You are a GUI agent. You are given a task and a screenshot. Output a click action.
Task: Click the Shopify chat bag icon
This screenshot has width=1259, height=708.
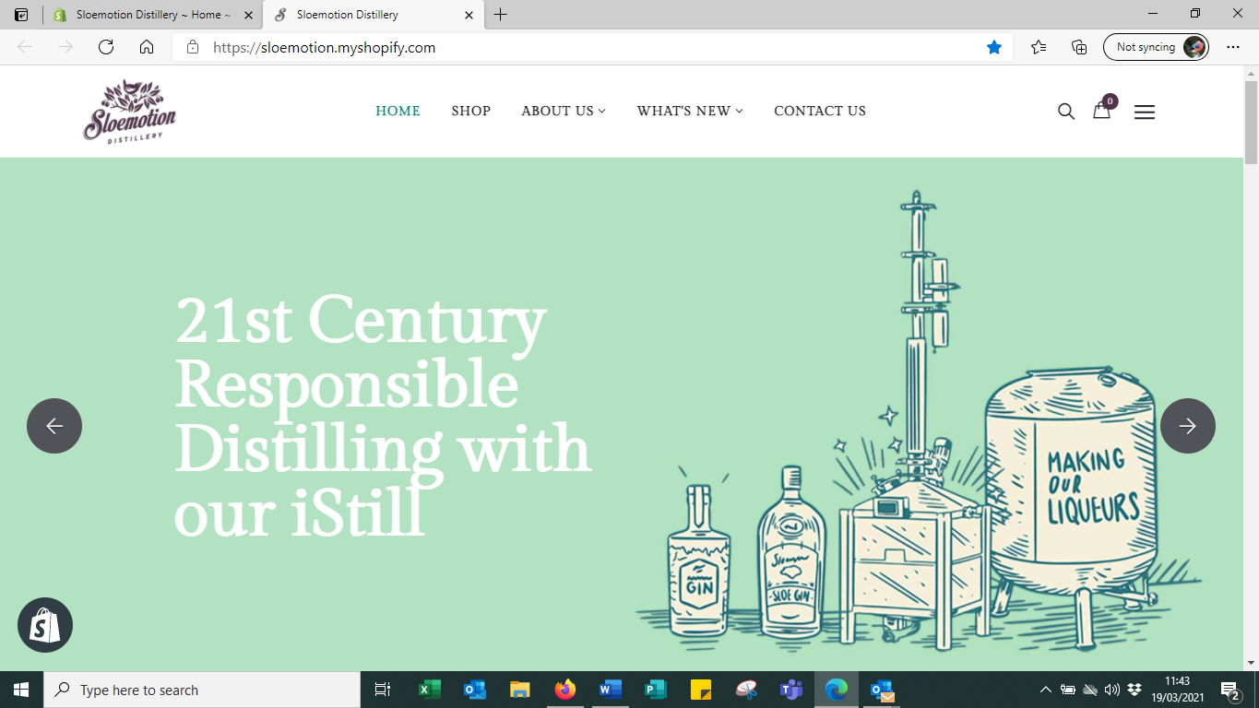point(45,625)
